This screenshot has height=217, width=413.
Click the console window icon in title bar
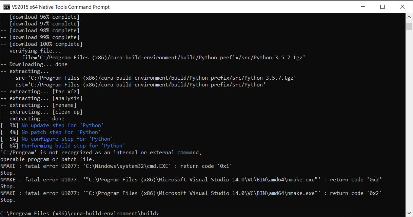pyautogui.click(x=7, y=7)
